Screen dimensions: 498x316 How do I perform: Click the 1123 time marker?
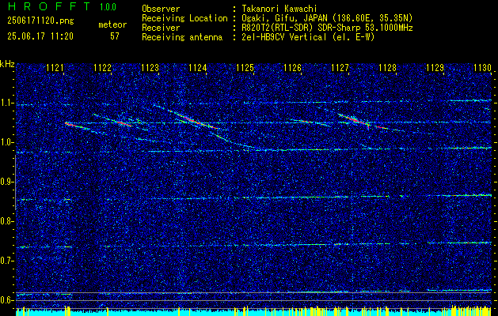150,67
